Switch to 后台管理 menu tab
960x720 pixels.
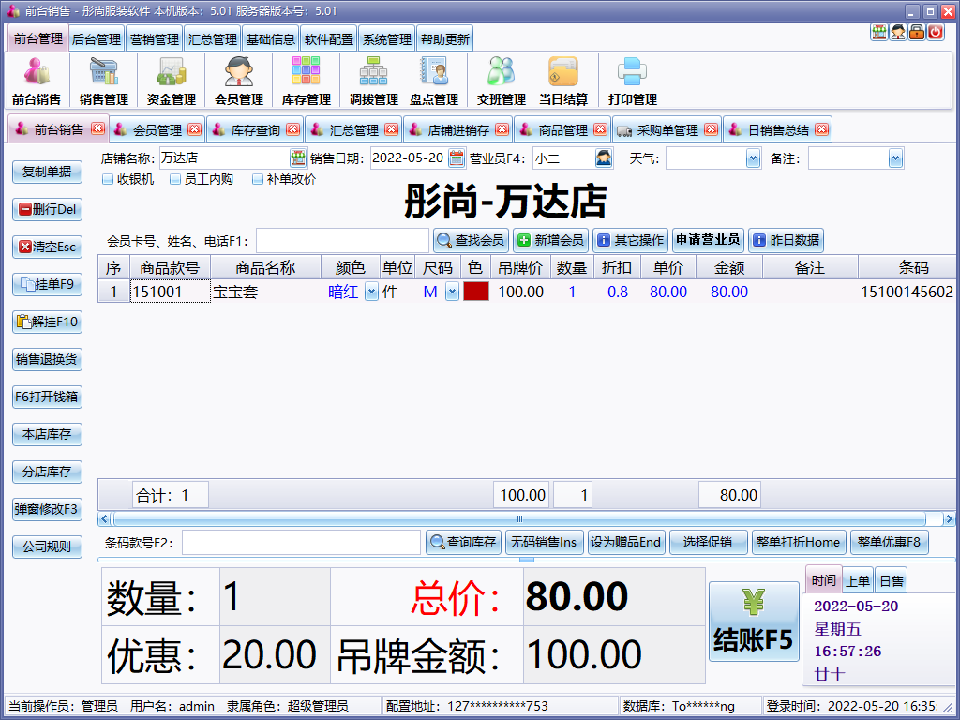[x=97, y=39]
